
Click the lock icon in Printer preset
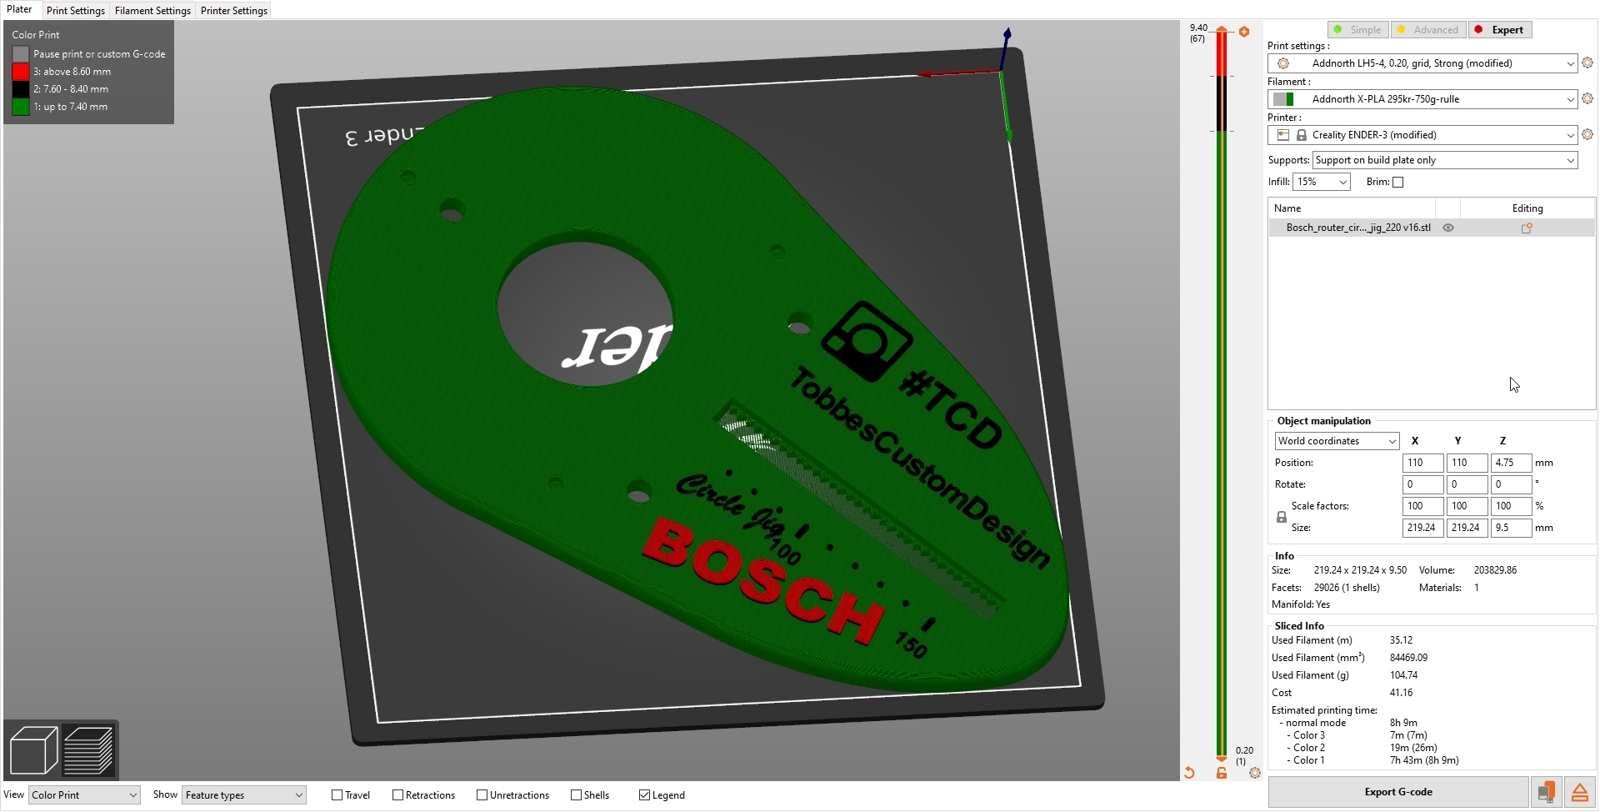coord(1301,135)
